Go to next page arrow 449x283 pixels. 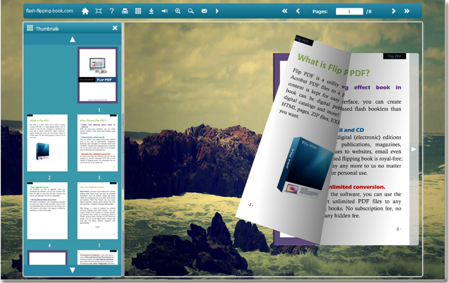coord(393,11)
